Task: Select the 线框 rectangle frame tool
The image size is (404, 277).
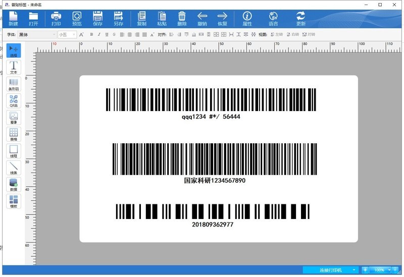Action: coord(14,151)
